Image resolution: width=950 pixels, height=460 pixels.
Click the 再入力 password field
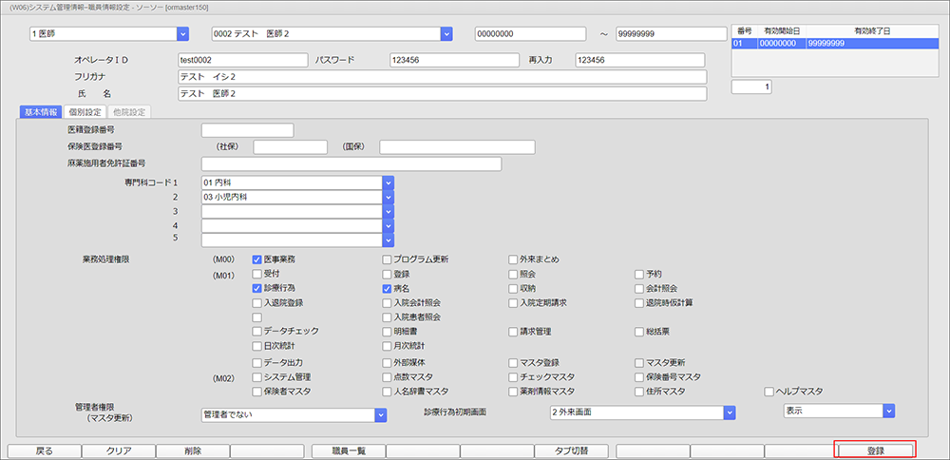pos(639,60)
